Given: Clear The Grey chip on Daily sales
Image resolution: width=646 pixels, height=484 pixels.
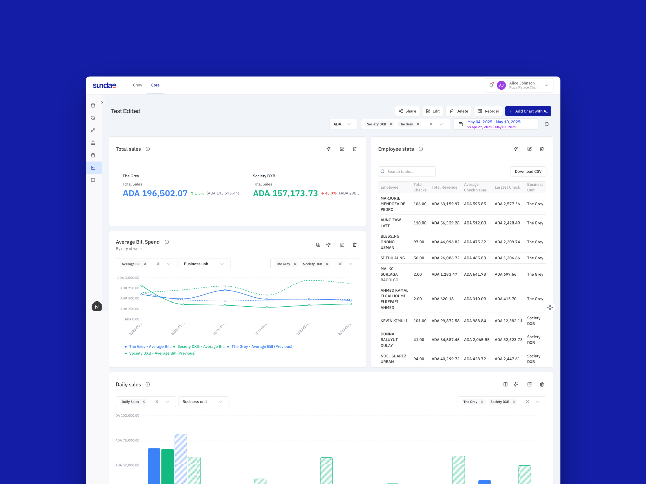Looking at the screenshot, I should pyautogui.click(x=482, y=401).
